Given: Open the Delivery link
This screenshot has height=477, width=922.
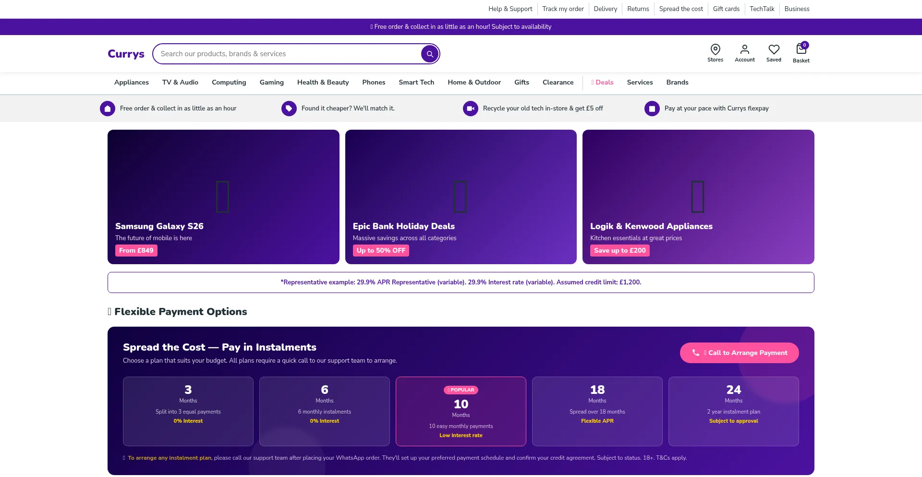Looking at the screenshot, I should pos(605,9).
